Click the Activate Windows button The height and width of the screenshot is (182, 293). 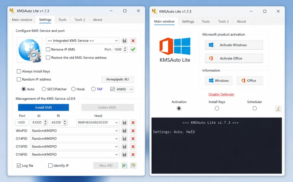click(234, 45)
